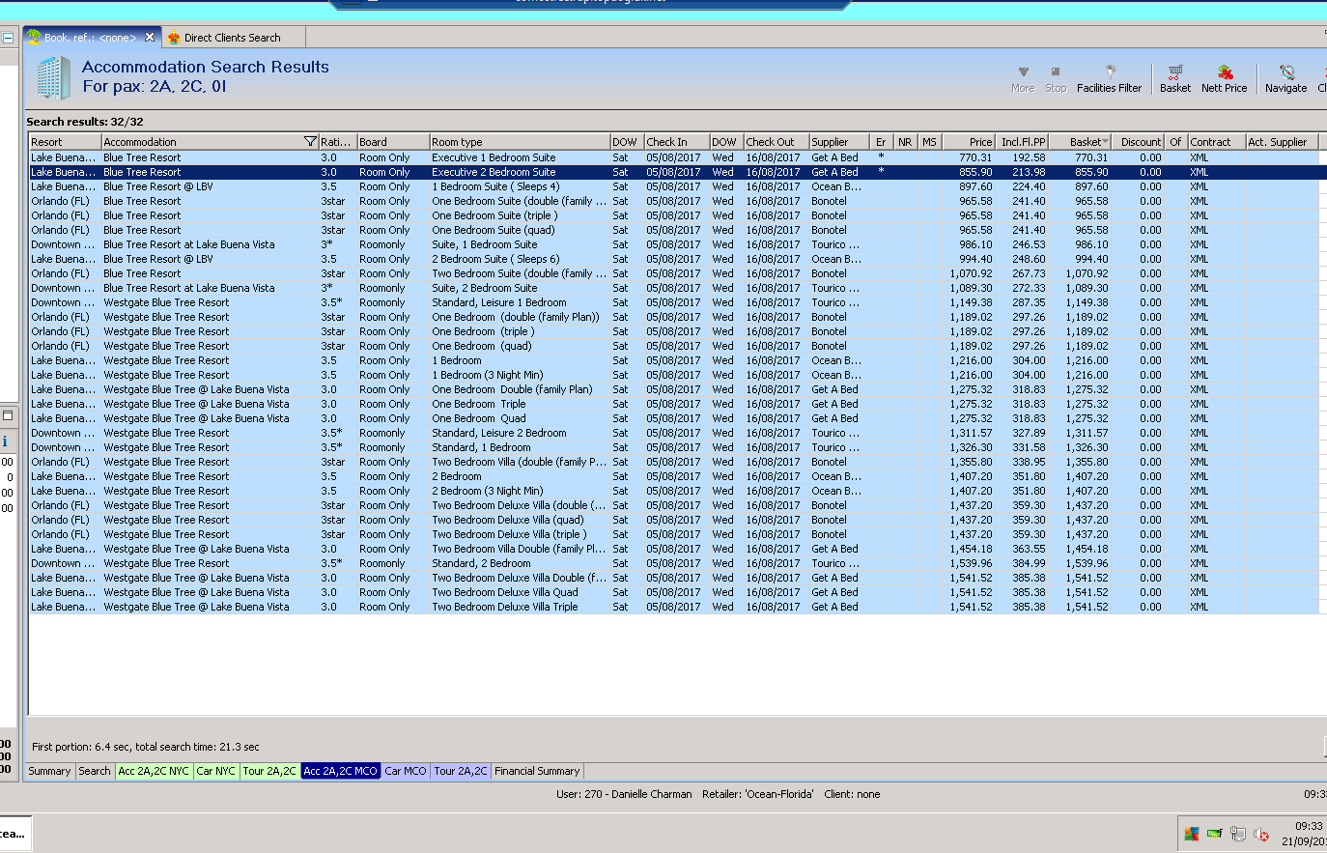Click the Nett Price toolbar icon

(1224, 79)
